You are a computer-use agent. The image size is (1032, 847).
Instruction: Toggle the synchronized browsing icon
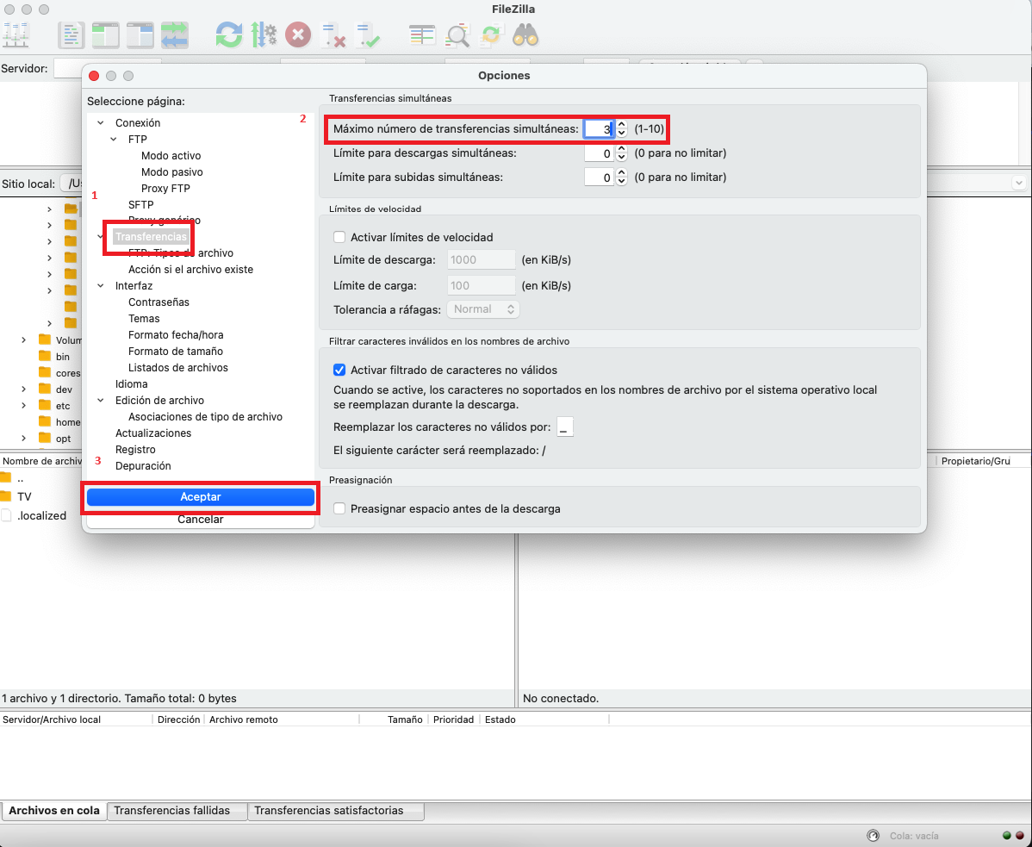pyautogui.click(x=492, y=34)
